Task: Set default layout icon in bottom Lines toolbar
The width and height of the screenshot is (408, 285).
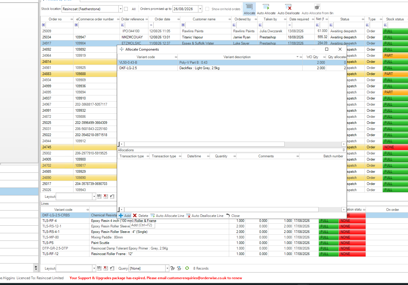Action: point(112,268)
